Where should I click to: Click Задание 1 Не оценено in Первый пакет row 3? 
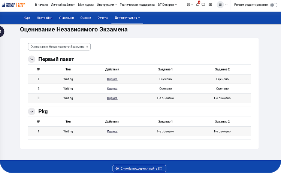pos(165,98)
